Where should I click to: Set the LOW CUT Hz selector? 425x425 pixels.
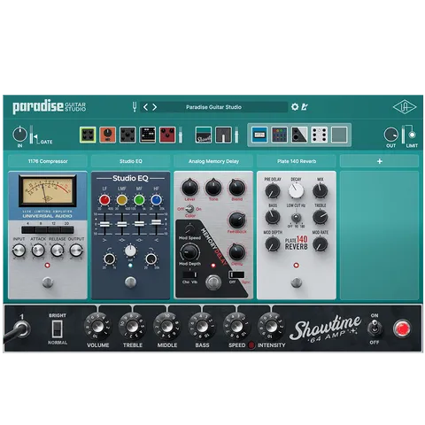(x=296, y=218)
